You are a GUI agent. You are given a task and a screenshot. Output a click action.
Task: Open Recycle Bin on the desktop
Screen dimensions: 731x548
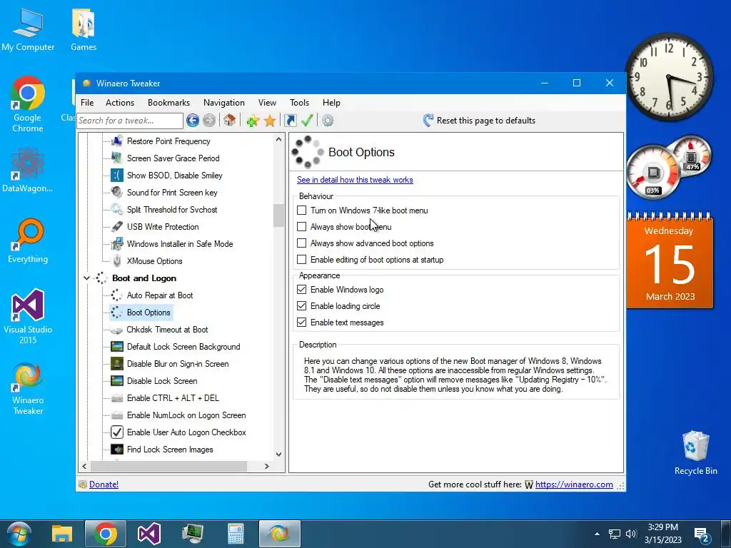point(695,452)
